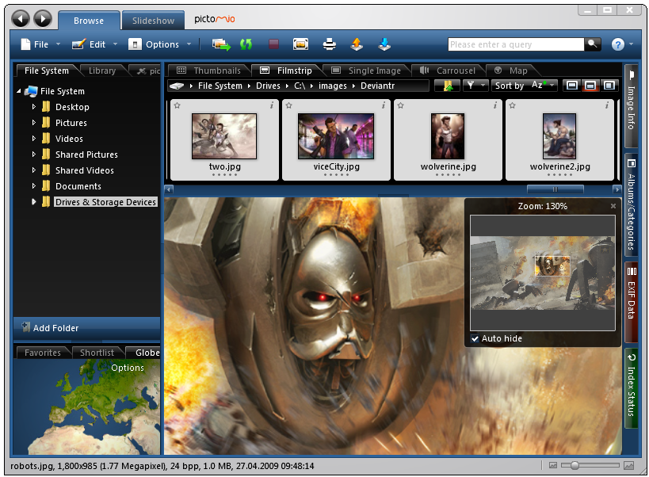Close the Zoom navigator panel
649x477 pixels.
click(613, 206)
